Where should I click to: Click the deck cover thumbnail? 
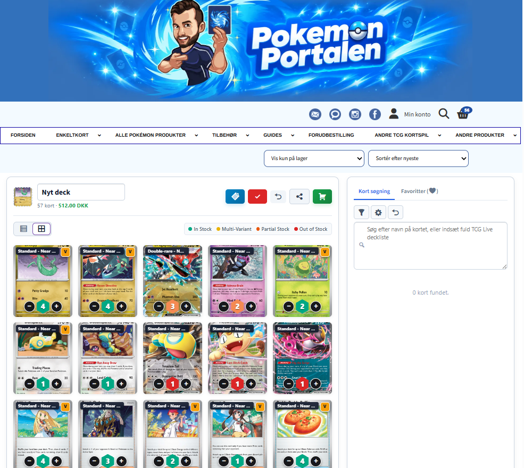pyautogui.click(x=23, y=196)
